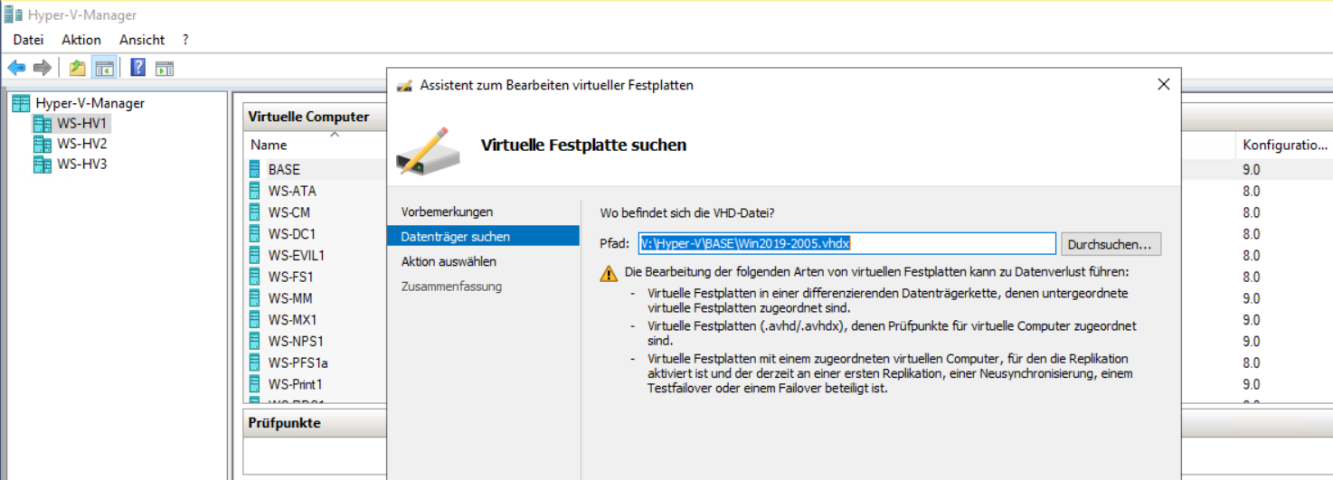The height and width of the screenshot is (480, 1333).
Task: Click the WS-MX1 virtual machine icon
Action: coord(255,319)
